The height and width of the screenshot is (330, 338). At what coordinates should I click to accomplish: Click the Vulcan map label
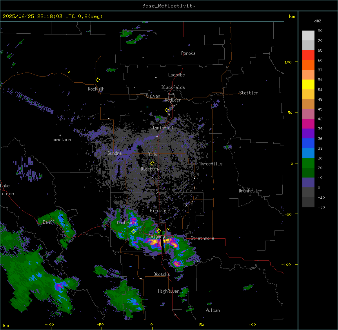pyautogui.click(x=213, y=310)
